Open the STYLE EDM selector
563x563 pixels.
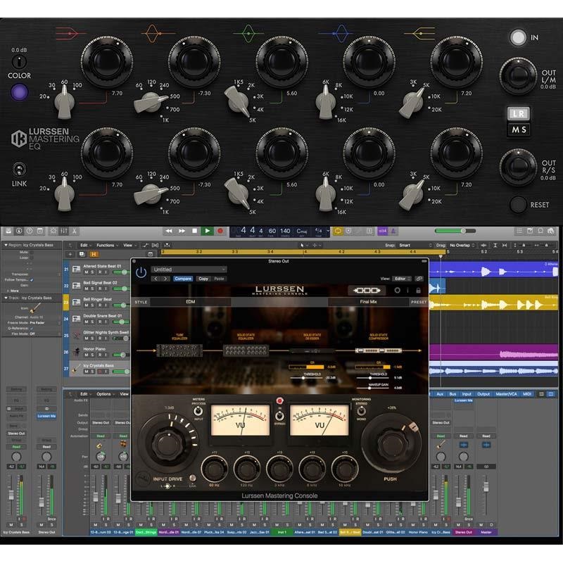[190, 302]
